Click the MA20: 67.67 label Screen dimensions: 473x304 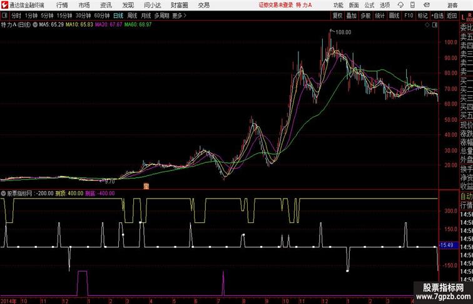(x=109, y=25)
